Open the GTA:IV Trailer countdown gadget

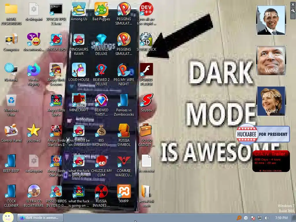pyautogui.click(x=271, y=161)
